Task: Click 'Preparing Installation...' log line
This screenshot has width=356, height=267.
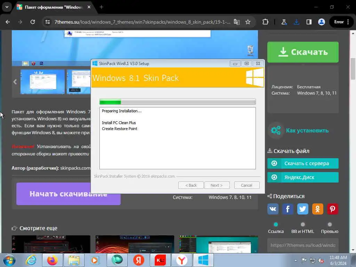Action: point(121,111)
